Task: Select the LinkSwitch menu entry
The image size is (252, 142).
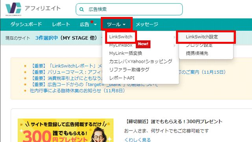Action: pos(121,37)
